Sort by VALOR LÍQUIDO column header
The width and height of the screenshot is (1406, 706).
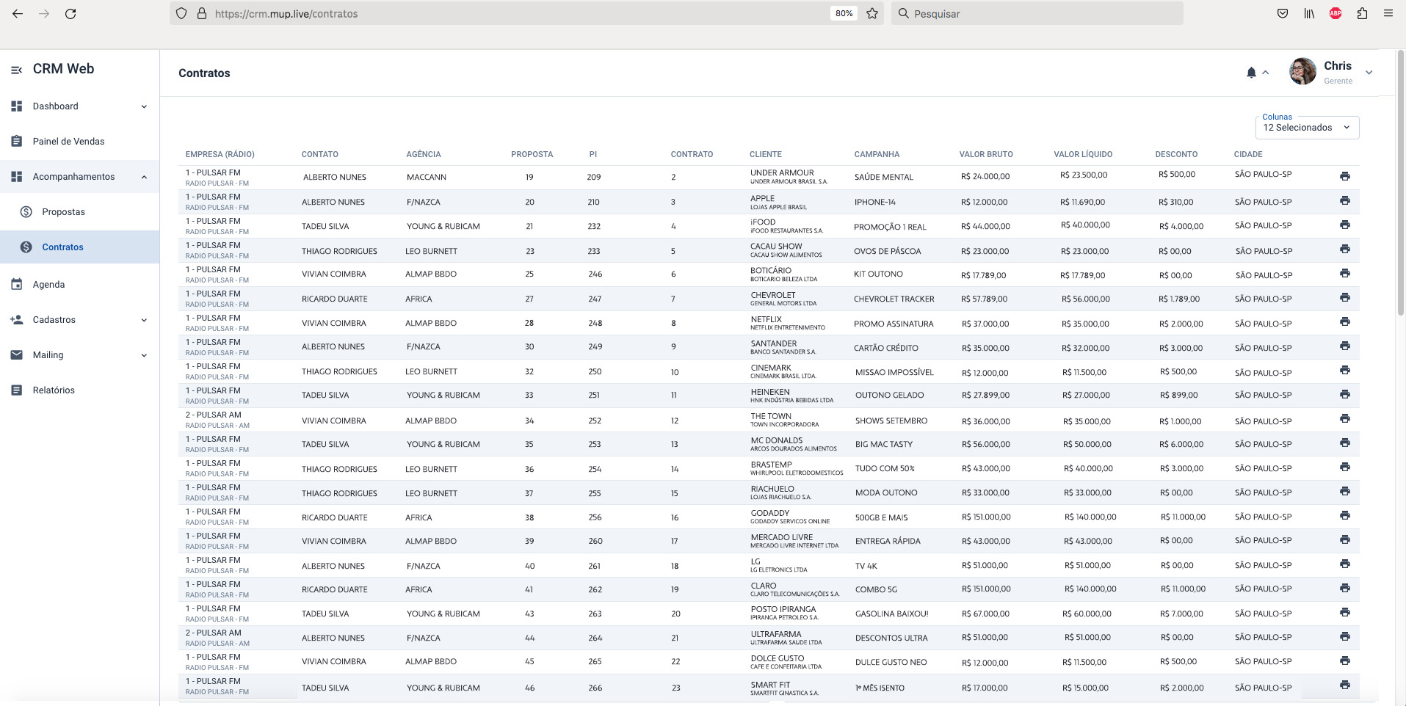(x=1083, y=154)
